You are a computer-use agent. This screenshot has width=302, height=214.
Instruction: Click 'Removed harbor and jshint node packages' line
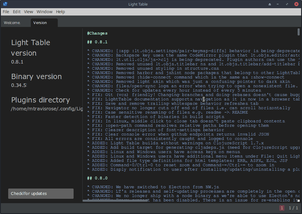pos(194,73)
